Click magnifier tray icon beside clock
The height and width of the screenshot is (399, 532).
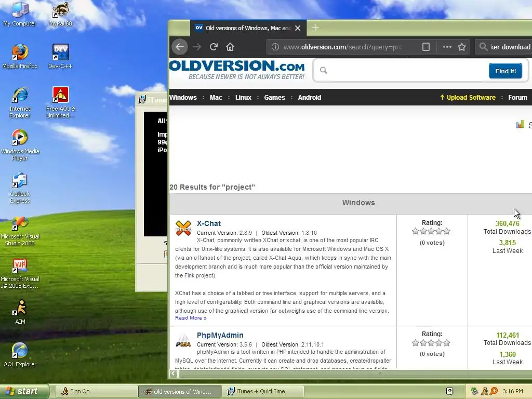click(494, 391)
